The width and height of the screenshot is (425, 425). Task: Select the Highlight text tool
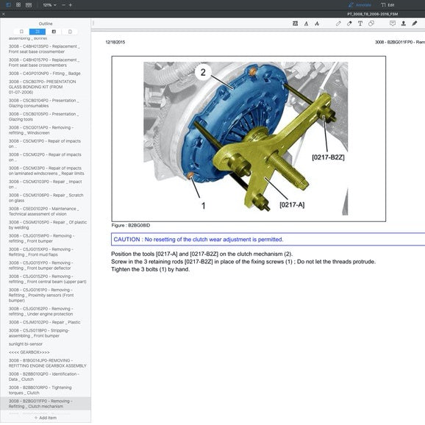pos(295,24)
